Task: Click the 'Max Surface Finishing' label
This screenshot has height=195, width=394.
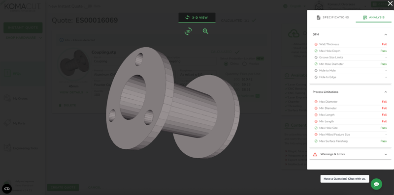Action: tap(333, 141)
